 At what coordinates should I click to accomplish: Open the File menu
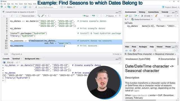tap(1, 4)
